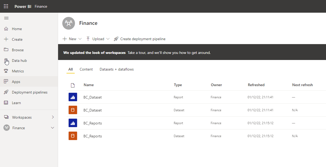Screen dimensions: 326x167
Task: Click the Browse folder icon
Action: (6, 50)
